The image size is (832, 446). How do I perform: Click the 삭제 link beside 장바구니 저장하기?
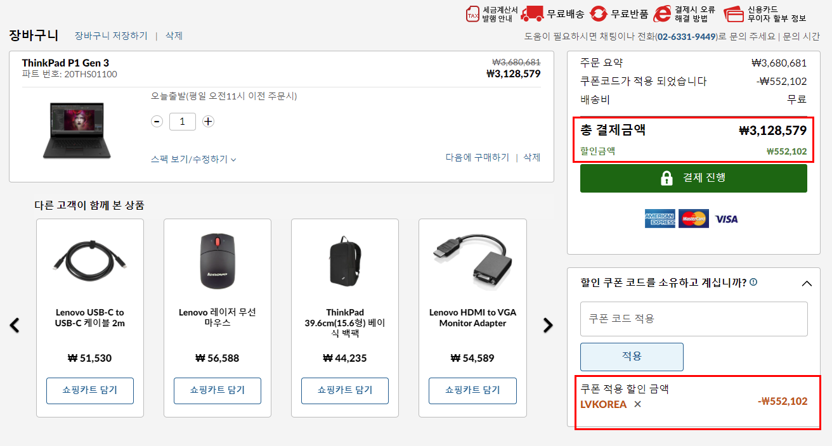(174, 35)
